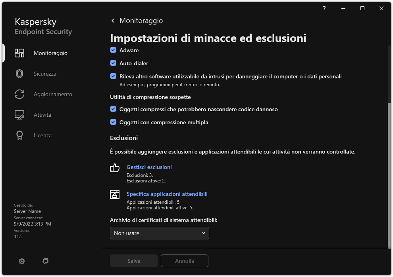Viewport: 393px width, 277px height.
Task: Uncheck the Auto-dialer option
Action: coord(113,63)
